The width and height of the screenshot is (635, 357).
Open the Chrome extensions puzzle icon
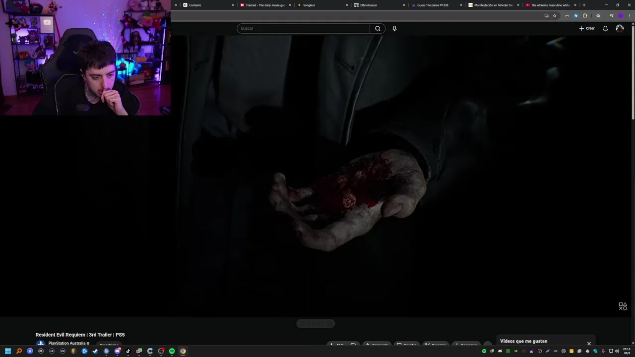585,15
